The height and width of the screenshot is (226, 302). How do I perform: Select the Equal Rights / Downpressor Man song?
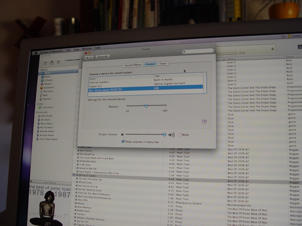[x=99, y=173]
